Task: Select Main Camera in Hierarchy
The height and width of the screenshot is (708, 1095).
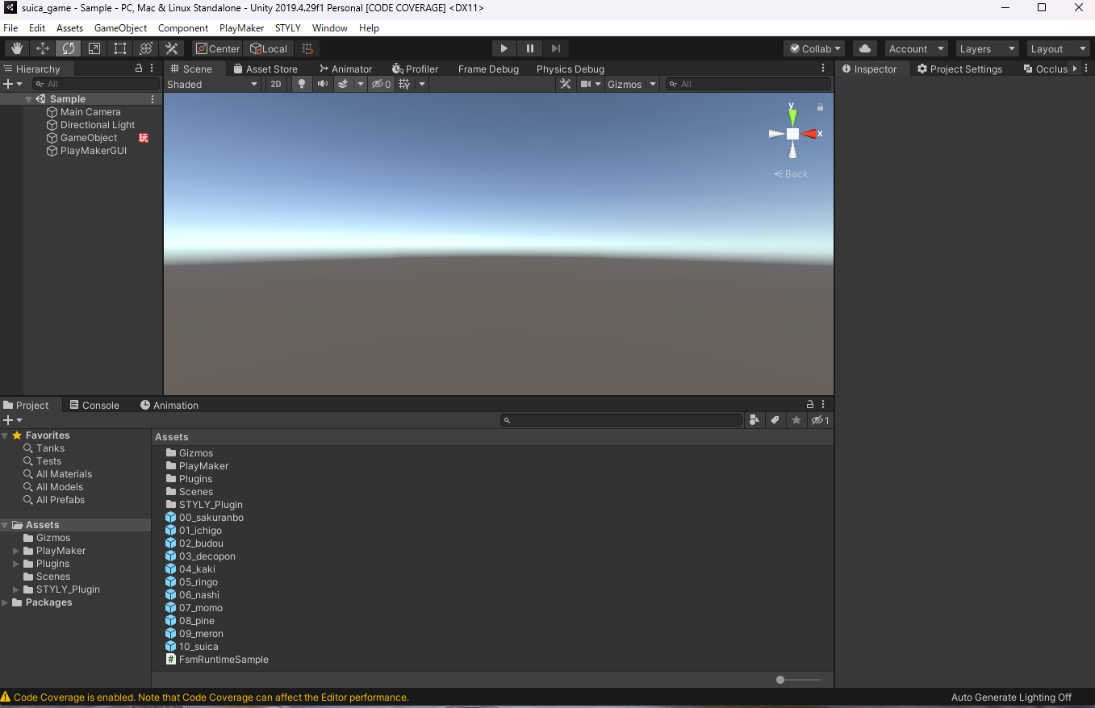Action: tap(90, 112)
